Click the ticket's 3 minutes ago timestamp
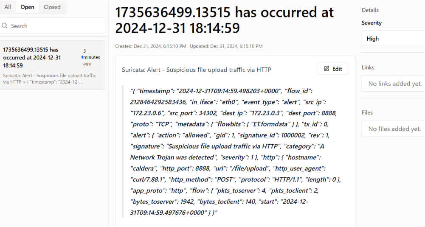The width and height of the screenshot is (425, 227). point(91,57)
